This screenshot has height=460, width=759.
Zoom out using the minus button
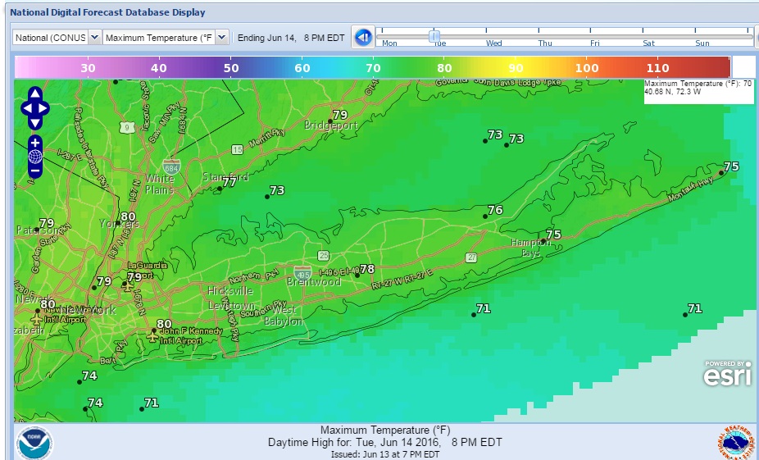(34, 171)
